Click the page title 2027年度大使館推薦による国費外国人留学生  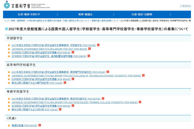(x=98, y=29)
